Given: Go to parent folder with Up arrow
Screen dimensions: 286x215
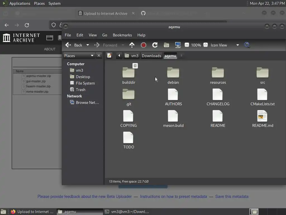Looking at the screenshot, I should coord(132,45).
